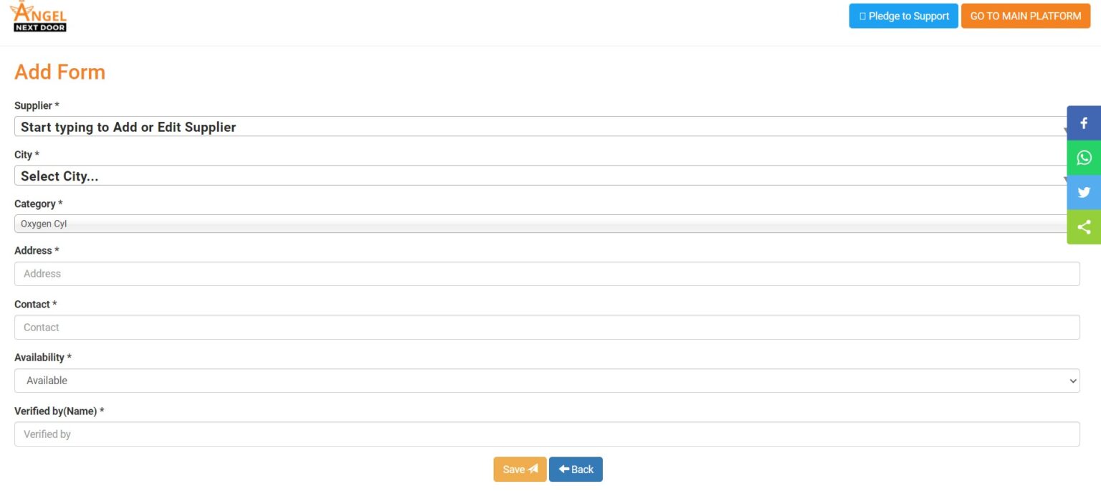Open the green share options icon
The image size is (1101, 491).
click(1084, 227)
